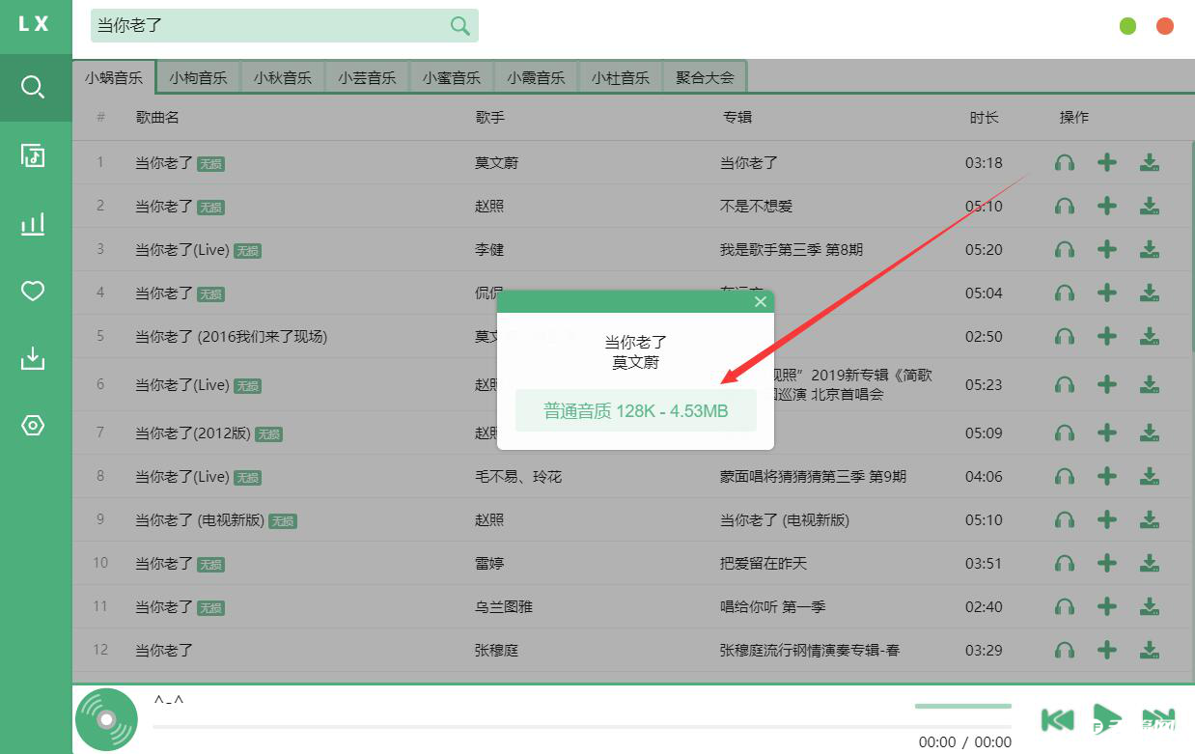
Task: Open the music charts sidebar icon
Action: tap(35, 223)
